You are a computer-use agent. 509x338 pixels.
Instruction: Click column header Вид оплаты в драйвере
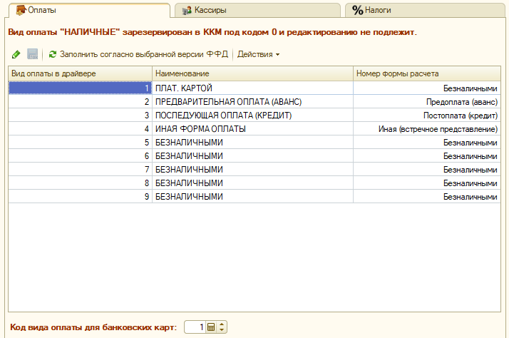[80, 73]
